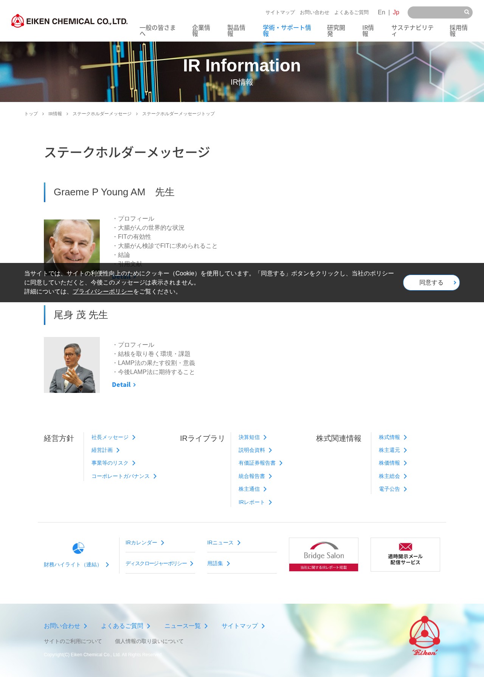
Task: Open the 適時開示メール配信サービス banner
Action: [405, 555]
